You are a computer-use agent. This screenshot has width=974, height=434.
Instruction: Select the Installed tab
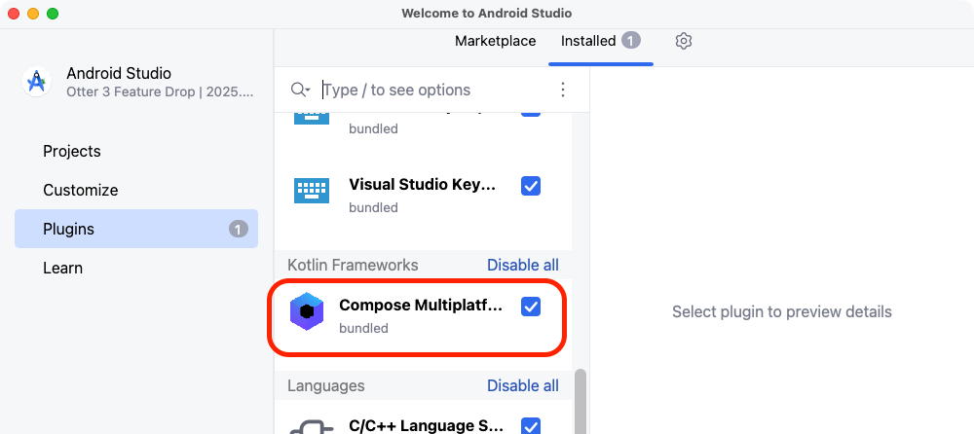point(588,41)
